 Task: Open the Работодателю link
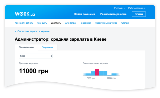click(x=137, y=8)
